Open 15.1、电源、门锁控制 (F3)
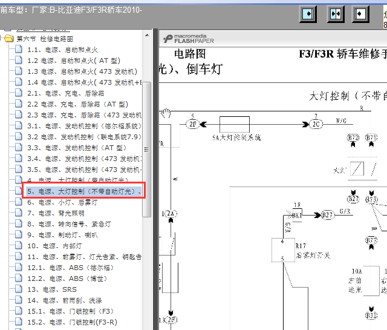The image size is (387, 330). [x=71, y=311]
